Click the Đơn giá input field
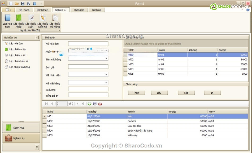This screenshot has height=153, width=252. (88, 66)
